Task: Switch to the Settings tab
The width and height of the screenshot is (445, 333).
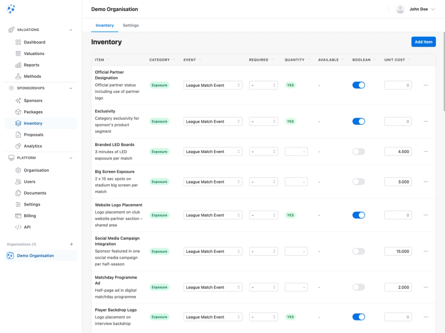Action: [130, 25]
